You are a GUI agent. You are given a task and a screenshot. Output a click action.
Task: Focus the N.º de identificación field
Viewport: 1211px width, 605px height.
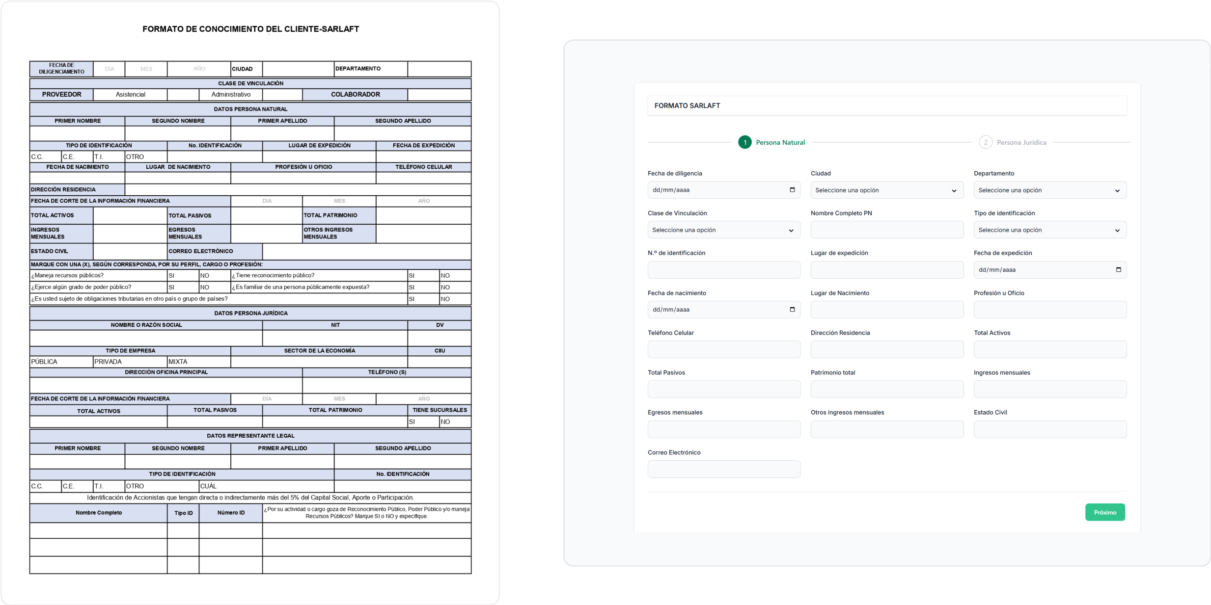pos(724,269)
